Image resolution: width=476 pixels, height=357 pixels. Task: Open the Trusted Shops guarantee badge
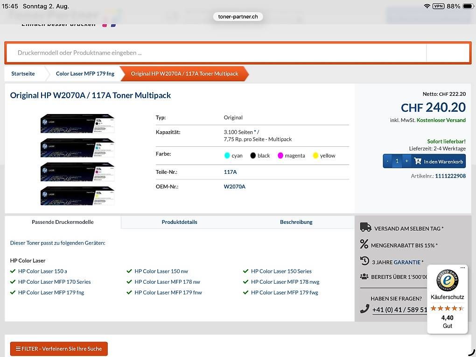[447, 280]
